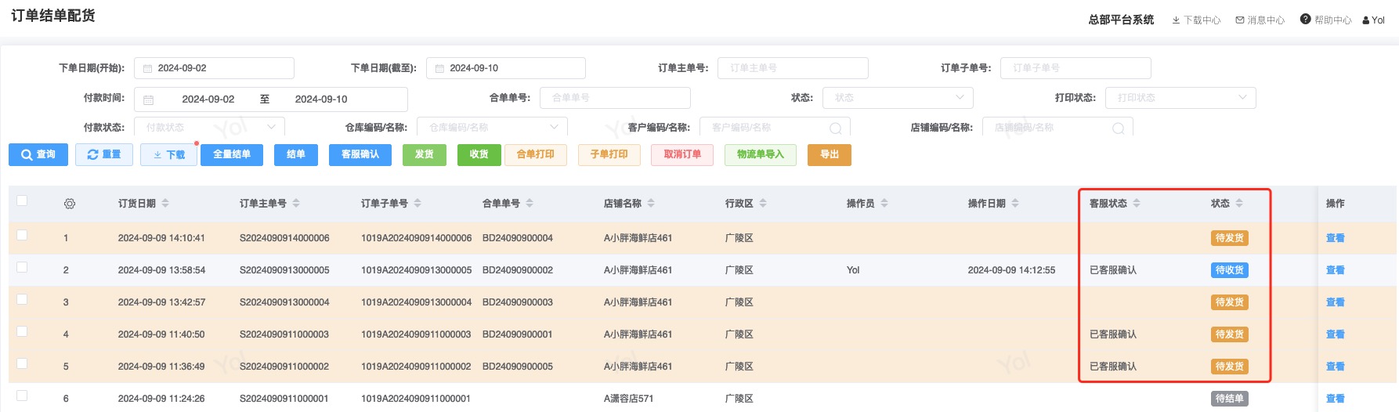1399x412 pixels.
Task: Click the 客户编码/名称 search magnifier icon
Action: (836, 128)
